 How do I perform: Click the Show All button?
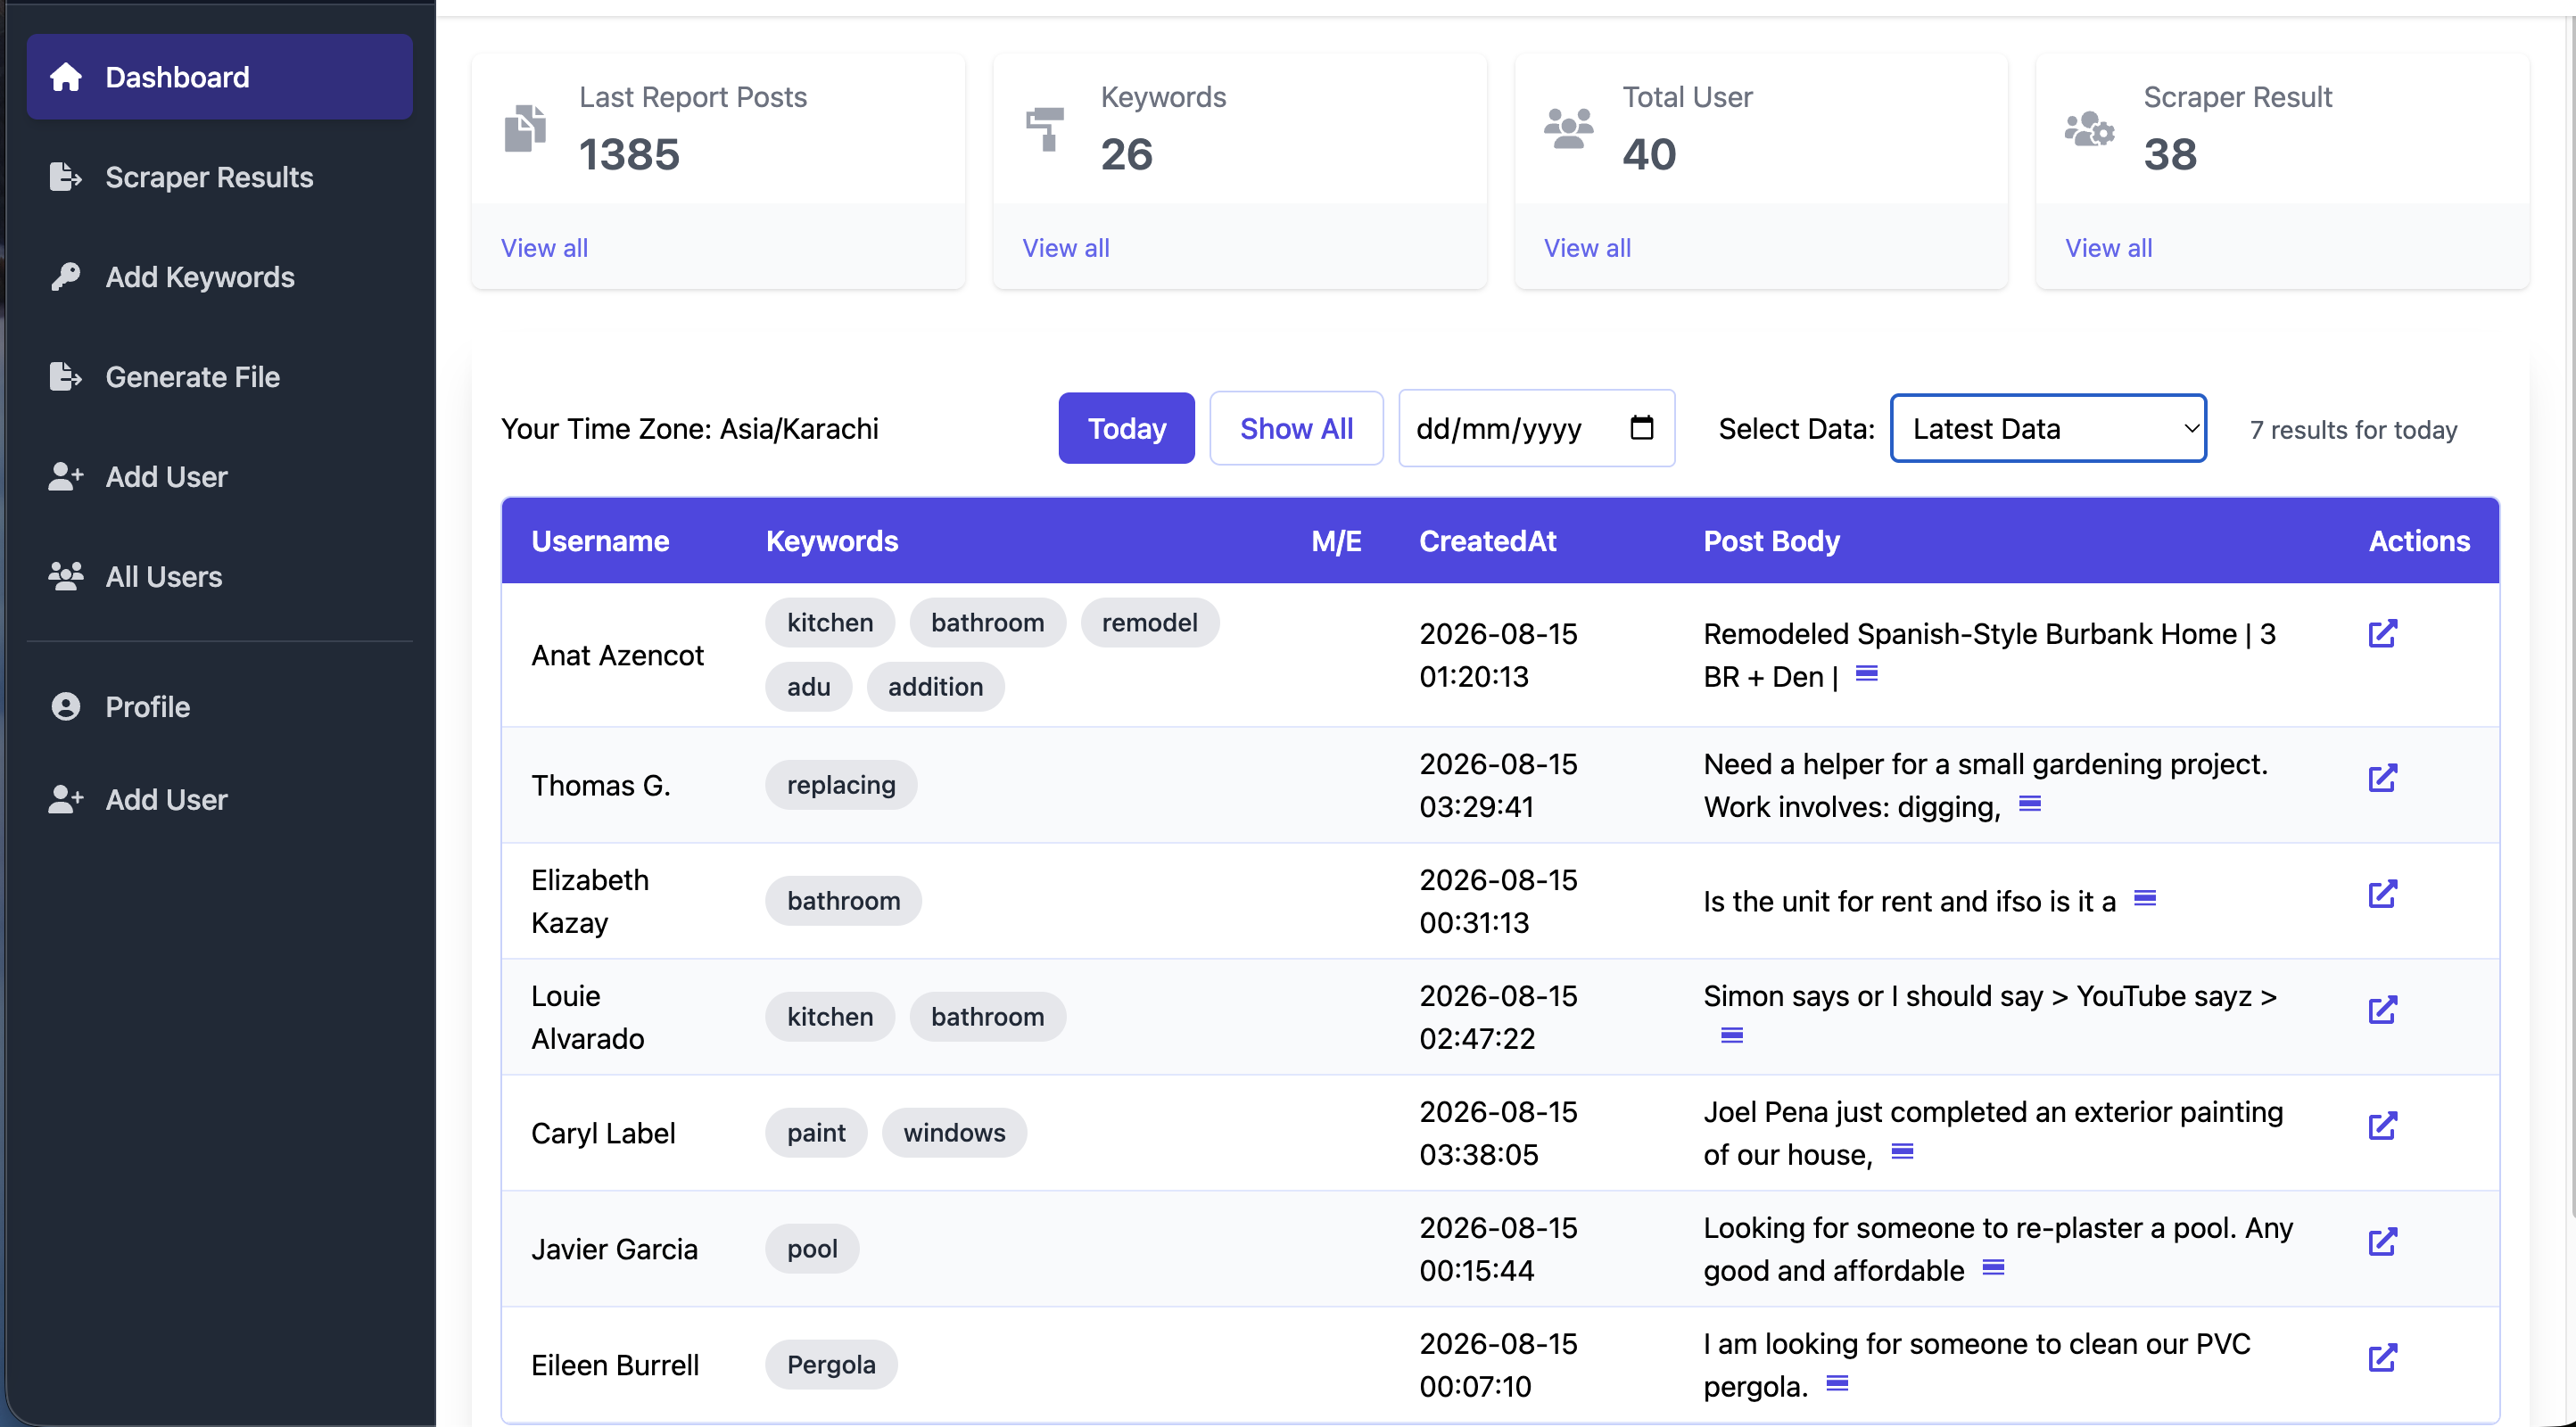(1295, 428)
